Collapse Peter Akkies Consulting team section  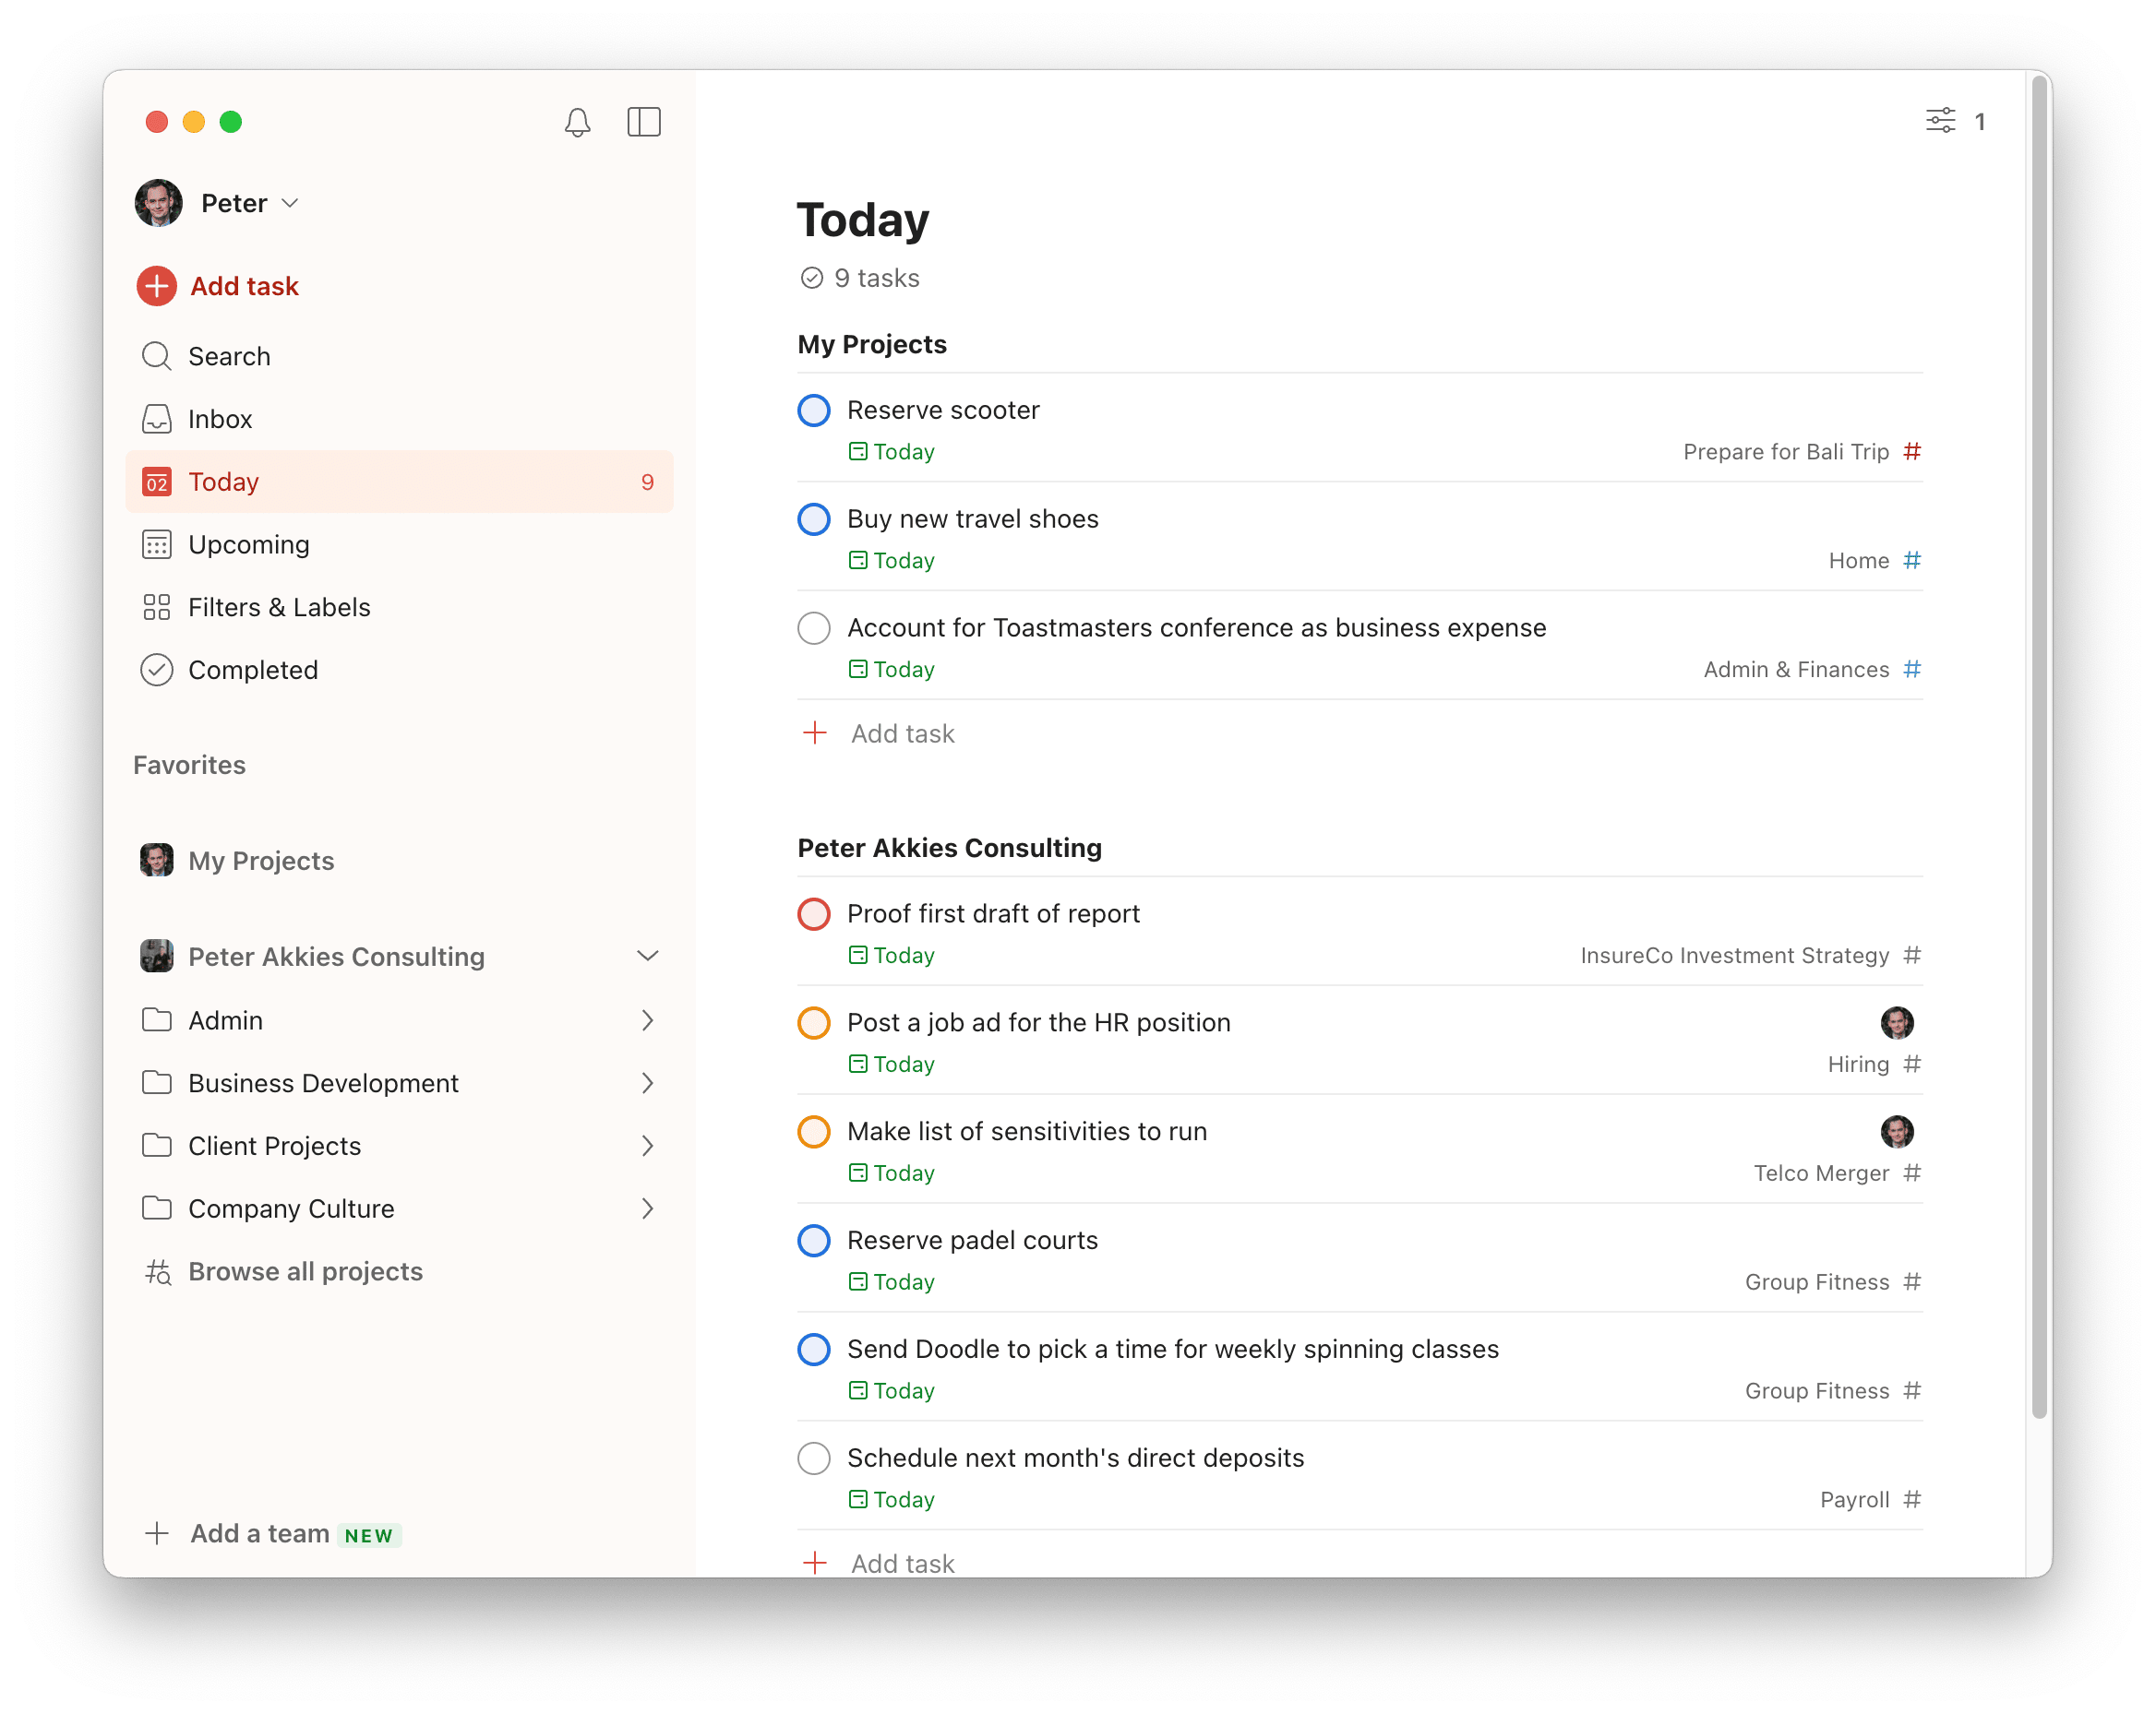coord(648,957)
